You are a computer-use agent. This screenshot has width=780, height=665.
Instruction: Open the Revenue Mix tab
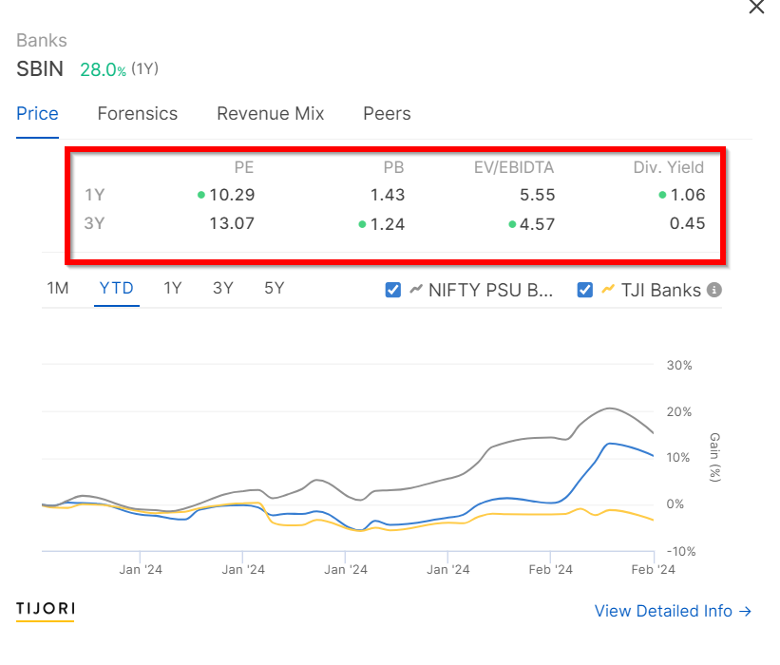[270, 114]
